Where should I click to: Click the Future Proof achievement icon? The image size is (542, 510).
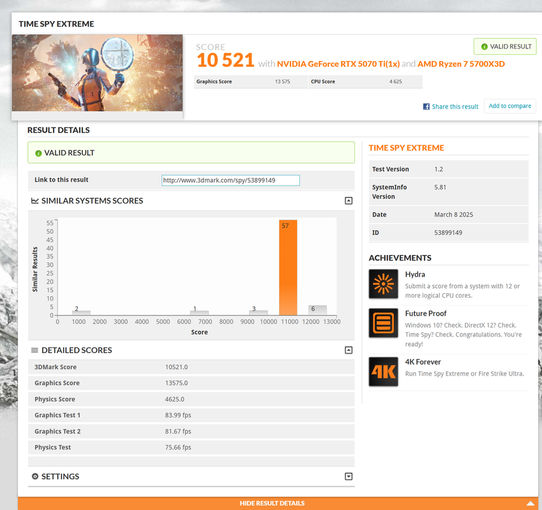click(383, 323)
